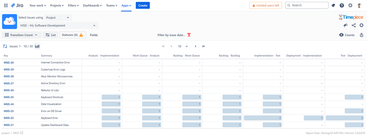Screen dimensions: 367x137
Task: Click the Jira logo
Action: pyautogui.click(x=17, y=5)
